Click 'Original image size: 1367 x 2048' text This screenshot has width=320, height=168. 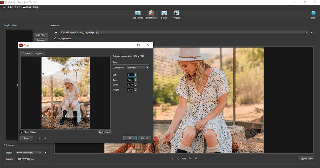click(129, 56)
